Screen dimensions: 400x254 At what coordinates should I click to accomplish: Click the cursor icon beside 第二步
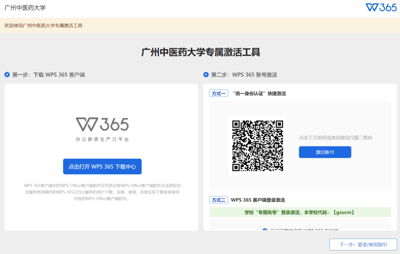(206, 75)
